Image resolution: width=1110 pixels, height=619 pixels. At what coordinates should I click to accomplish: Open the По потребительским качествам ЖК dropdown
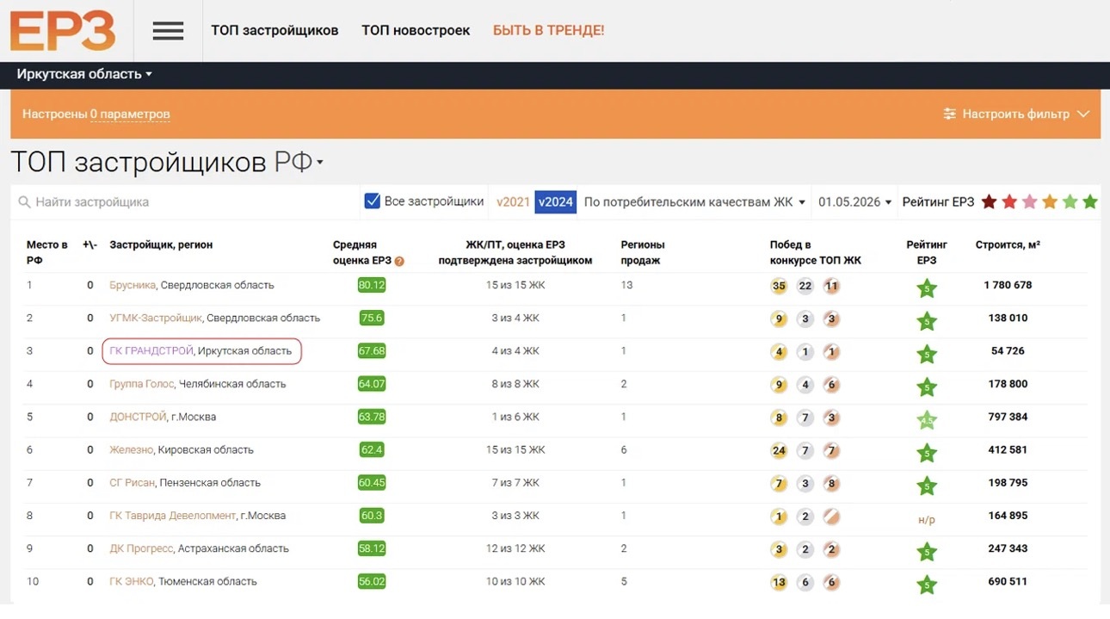click(694, 202)
